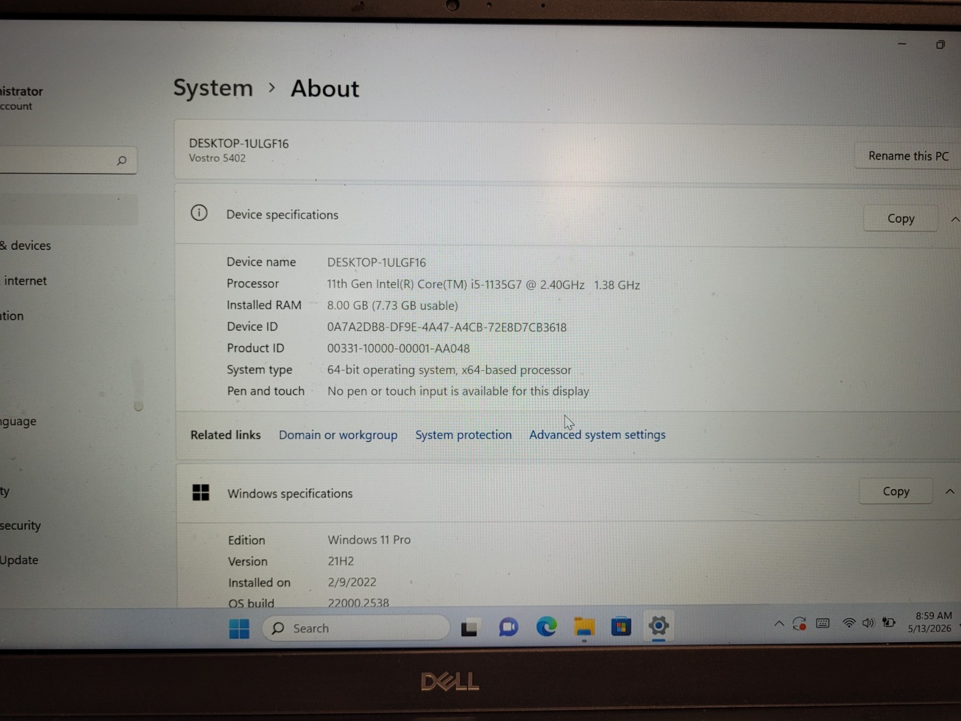The height and width of the screenshot is (721, 961).
Task: Open the touch keyboard tray icon
Action: [823, 623]
